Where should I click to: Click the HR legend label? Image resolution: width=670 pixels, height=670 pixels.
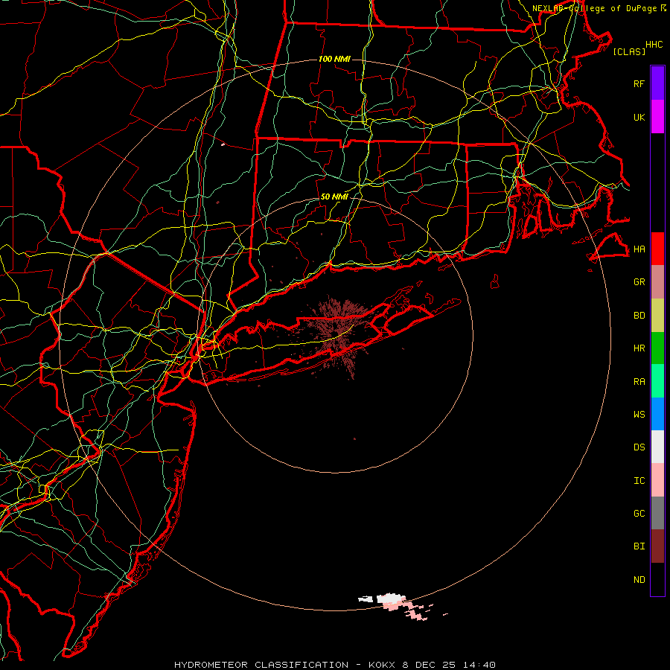pos(639,348)
